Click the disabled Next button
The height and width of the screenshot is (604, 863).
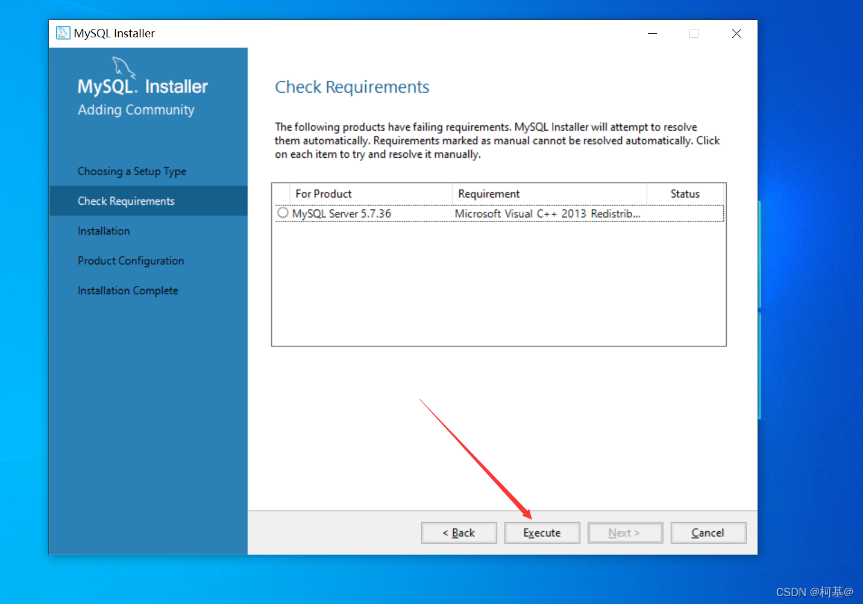click(x=625, y=533)
